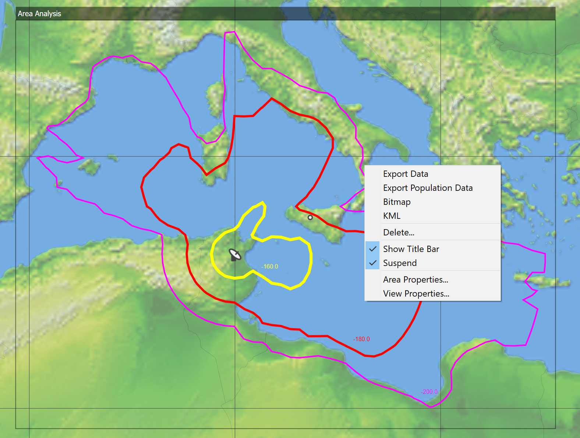Click the yellow -160.0 contour label
580x438 pixels.
[270, 266]
